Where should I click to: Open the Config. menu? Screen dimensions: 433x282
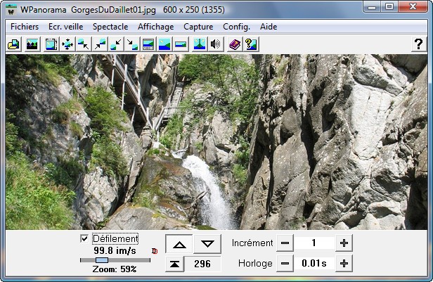[236, 27]
